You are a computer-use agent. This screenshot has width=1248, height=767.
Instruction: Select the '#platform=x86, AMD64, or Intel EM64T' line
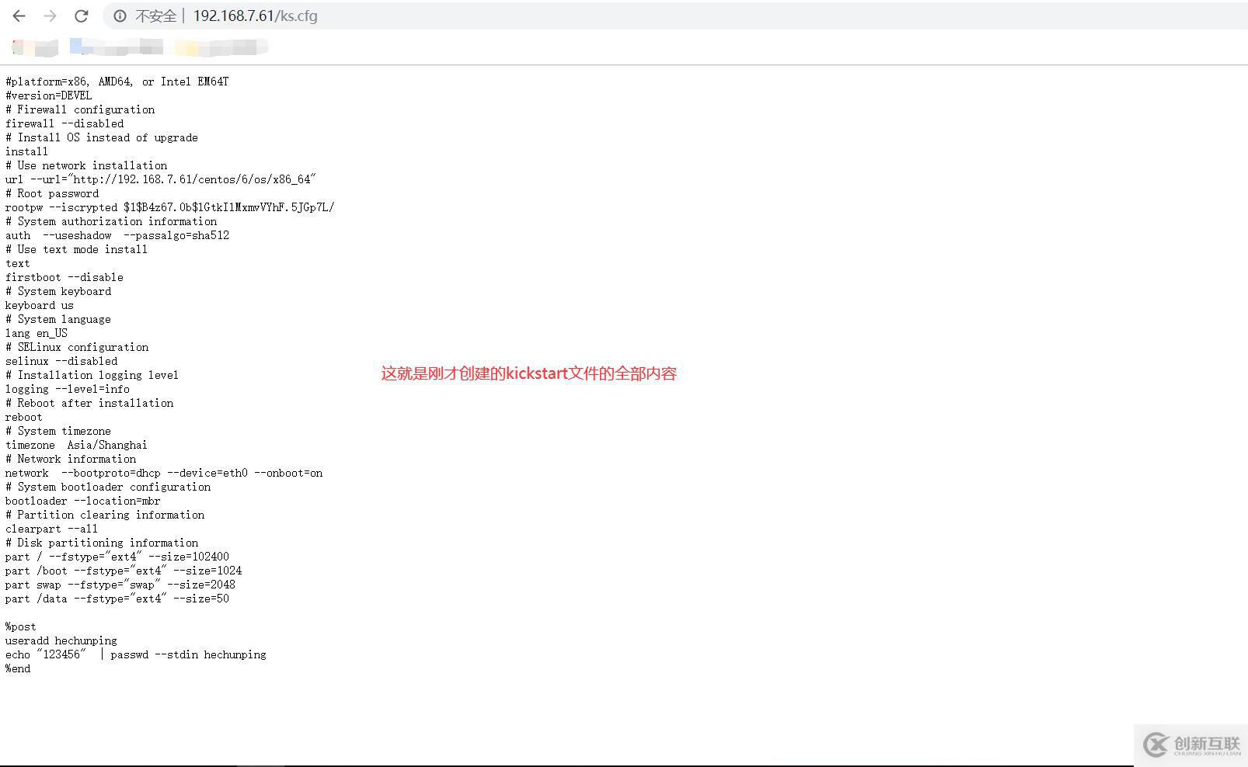coord(117,82)
